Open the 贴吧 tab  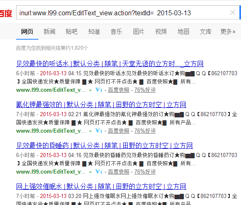[72, 32]
